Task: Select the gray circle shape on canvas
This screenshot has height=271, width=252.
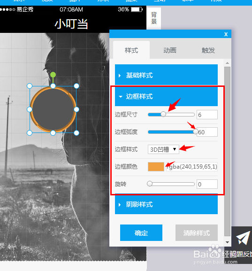Action: pos(53,109)
